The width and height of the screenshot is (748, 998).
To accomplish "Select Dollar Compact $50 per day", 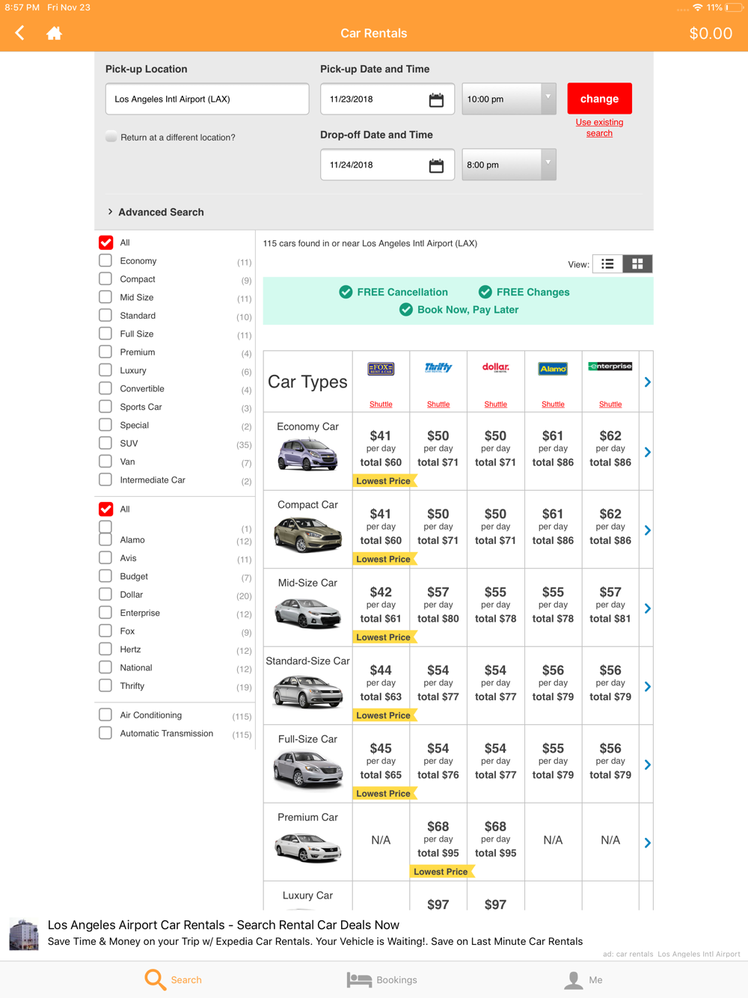I will click(x=495, y=527).
